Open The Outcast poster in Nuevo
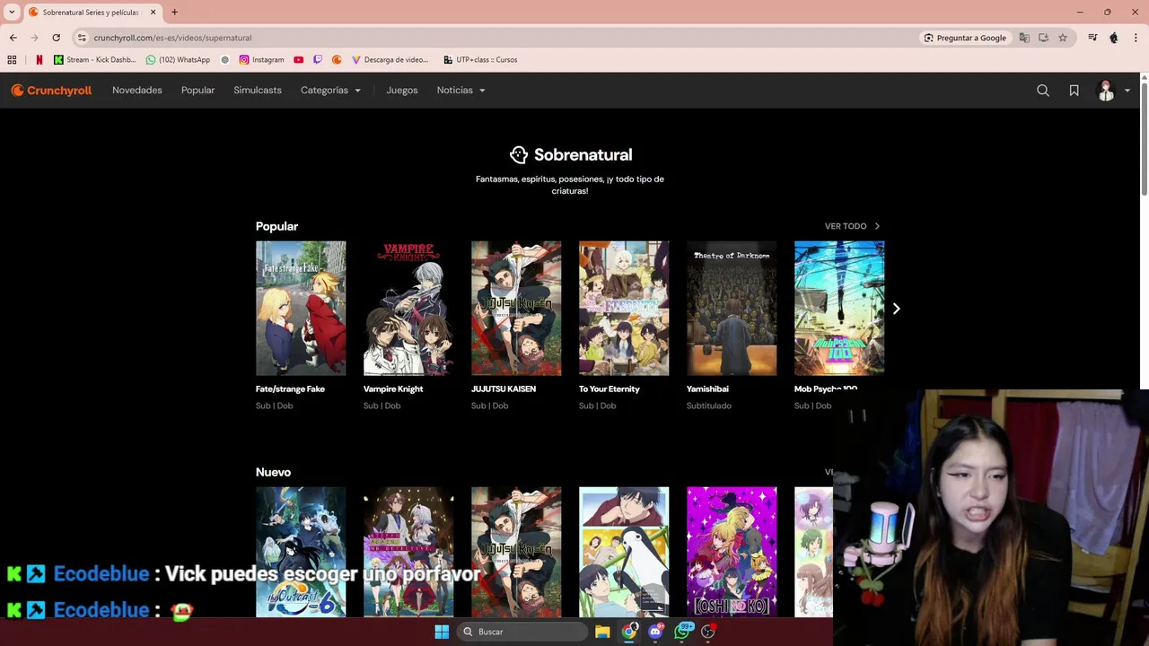Viewport: 1149px width, 646px height. pos(301,552)
